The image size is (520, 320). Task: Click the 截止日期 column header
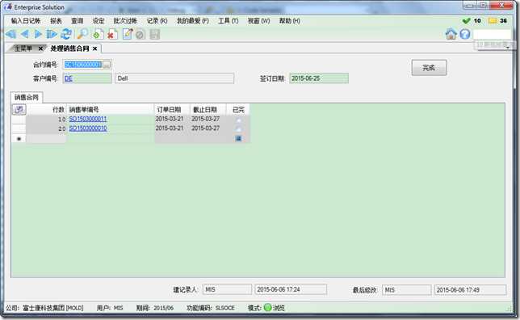pyautogui.click(x=208, y=109)
